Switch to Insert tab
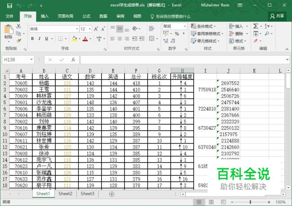This screenshot has width=292, height=206. pyautogui.click(x=44, y=16)
